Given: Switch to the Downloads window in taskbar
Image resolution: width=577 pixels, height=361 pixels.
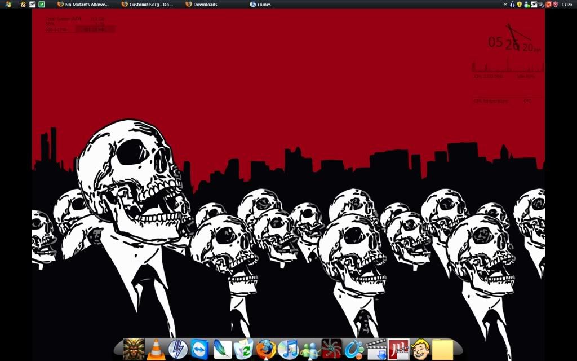Looking at the screenshot, I should coord(201,5).
